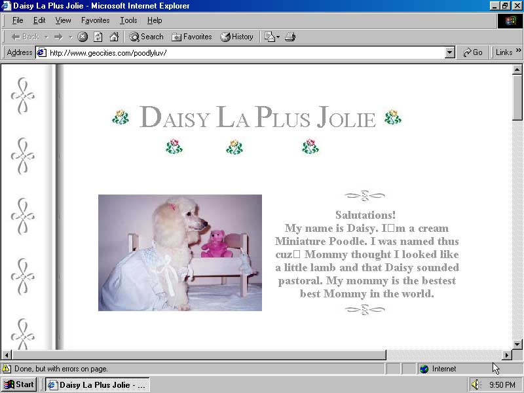
Task: Expand the Links toolbar chevron
Action: tap(519, 52)
